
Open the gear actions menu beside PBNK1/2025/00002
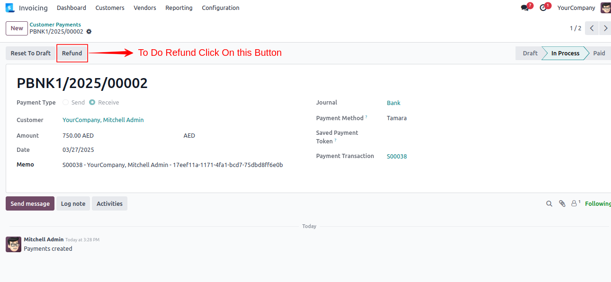point(89,32)
